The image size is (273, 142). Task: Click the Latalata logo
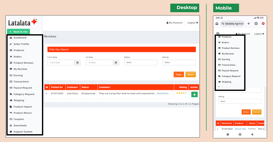coord(23,22)
